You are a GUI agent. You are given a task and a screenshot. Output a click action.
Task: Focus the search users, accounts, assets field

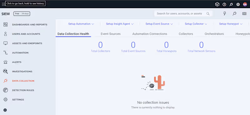pos(183,14)
